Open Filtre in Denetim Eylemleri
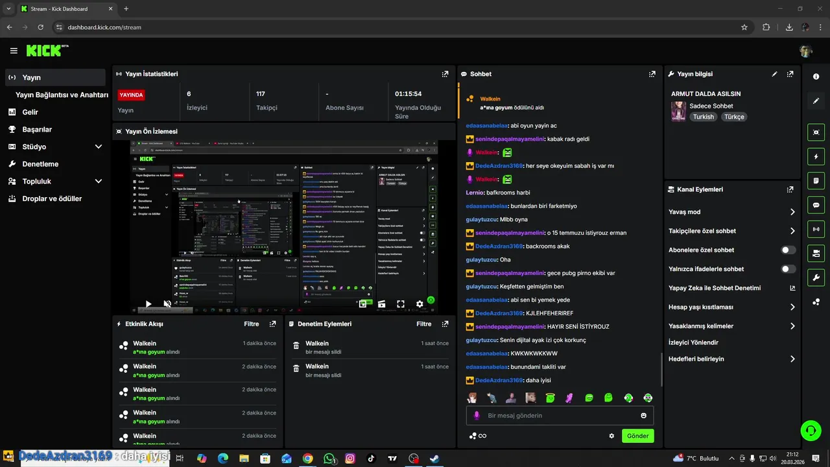 tap(423, 324)
